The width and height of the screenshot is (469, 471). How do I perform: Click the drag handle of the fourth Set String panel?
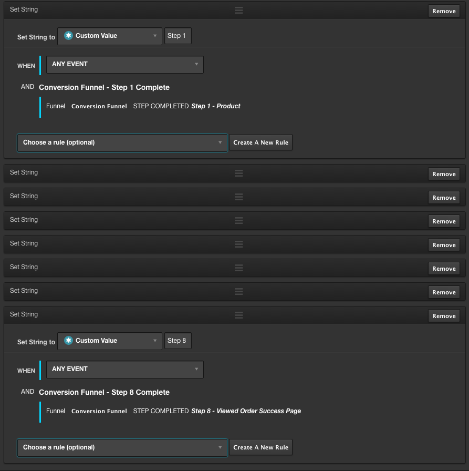tap(238, 221)
